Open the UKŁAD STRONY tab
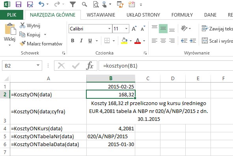The width and height of the screenshot is (233, 156). pyautogui.click(x=143, y=15)
